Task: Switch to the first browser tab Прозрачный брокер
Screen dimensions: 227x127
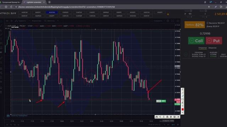Action: pos(11,2)
